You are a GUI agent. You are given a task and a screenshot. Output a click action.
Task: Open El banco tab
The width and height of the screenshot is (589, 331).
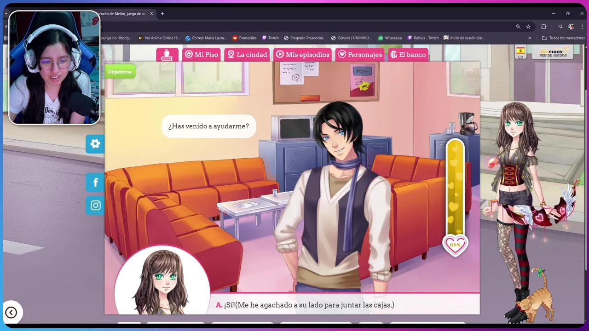[x=408, y=54]
